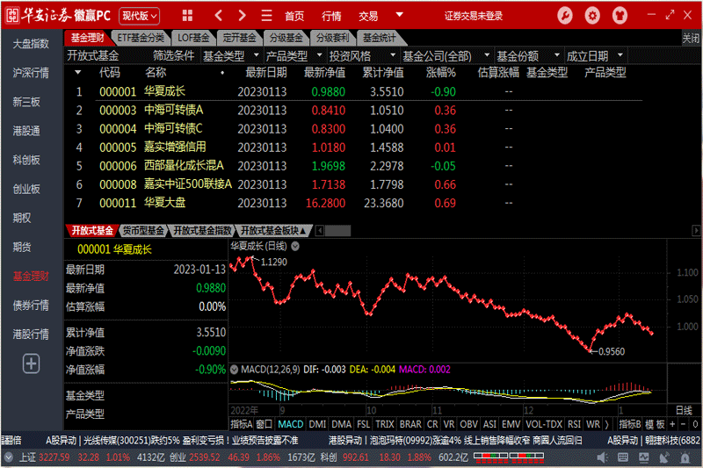Screen dimensions: 703x468
Task: Open the gear settings icon
Action: 592,16
